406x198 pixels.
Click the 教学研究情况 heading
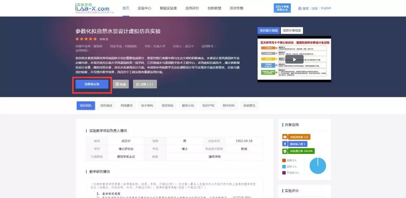pos(99,171)
